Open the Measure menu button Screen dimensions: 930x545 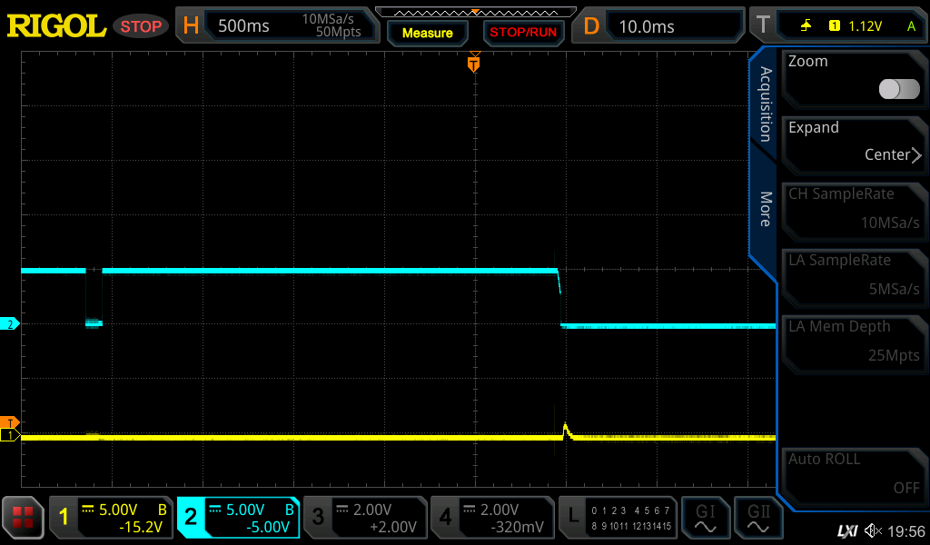coord(427,33)
